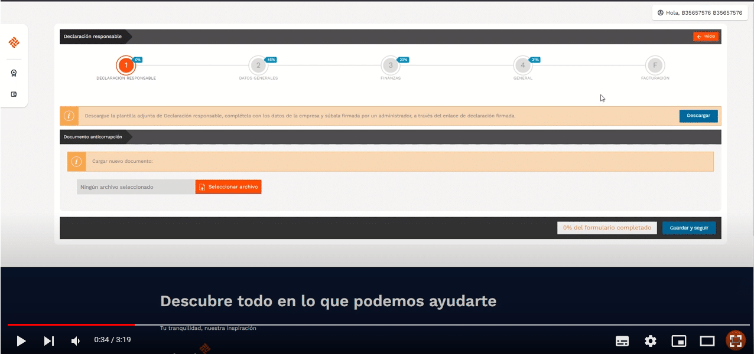Mute the video volume

(x=76, y=340)
